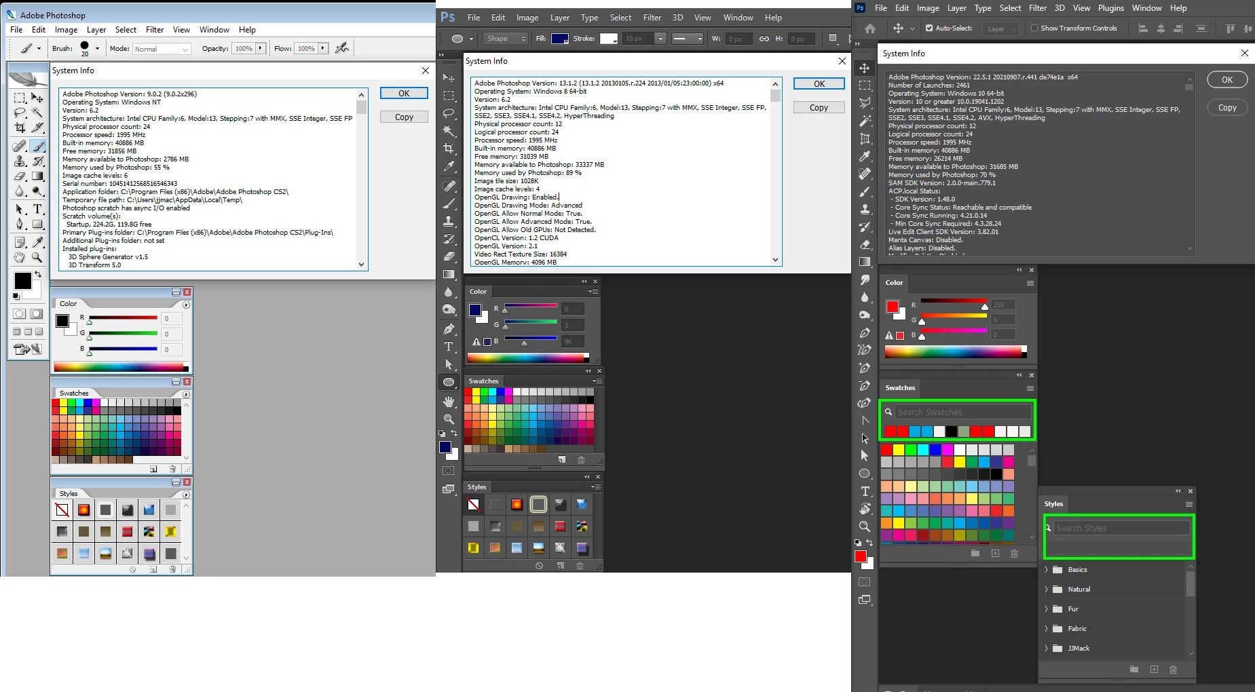Open the Mode Normal dropdown in CS2 options bar
The width and height of the screenshot is (1255, 692).
click(161, 49)
